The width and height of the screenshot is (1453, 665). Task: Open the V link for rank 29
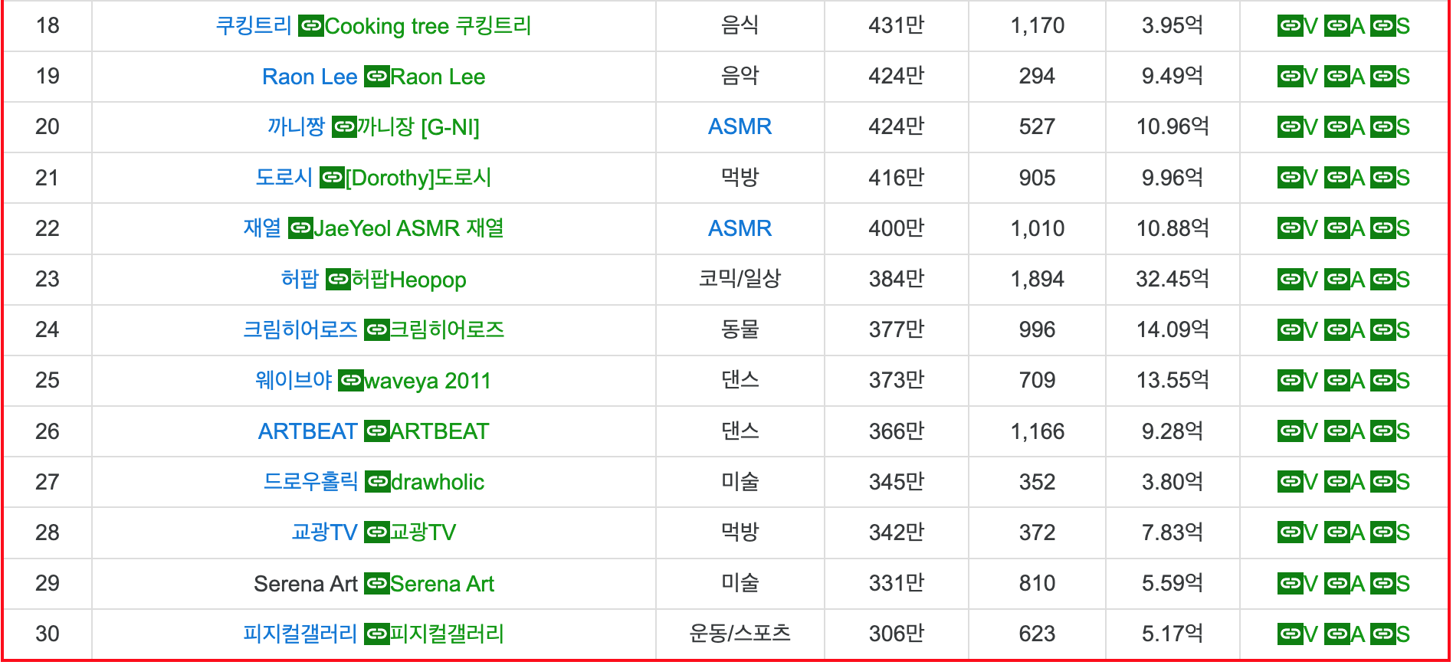1297,584
